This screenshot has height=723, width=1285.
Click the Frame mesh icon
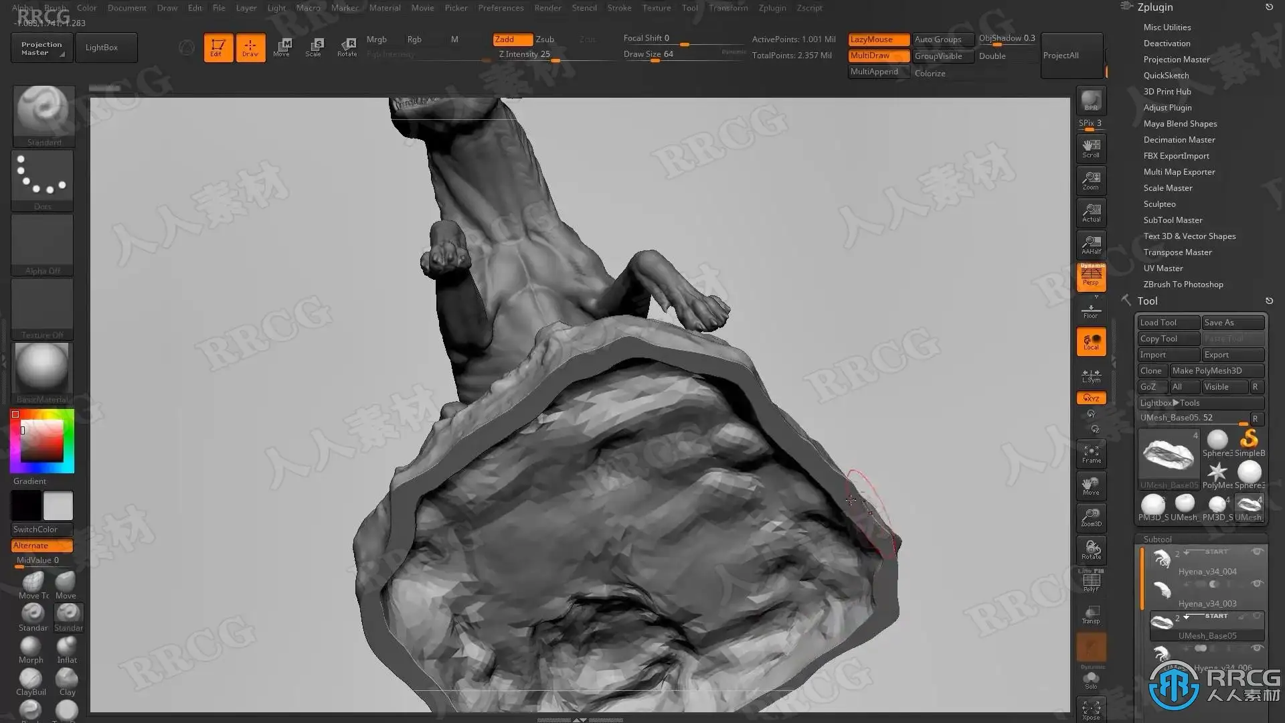coord(1091,453)
